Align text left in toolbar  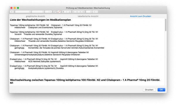pos(74,12)
